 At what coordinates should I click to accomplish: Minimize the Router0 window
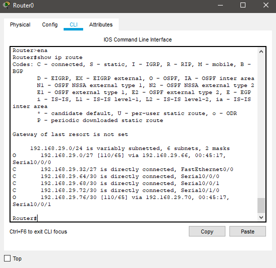pyautogui.click(x=220, y=5)
